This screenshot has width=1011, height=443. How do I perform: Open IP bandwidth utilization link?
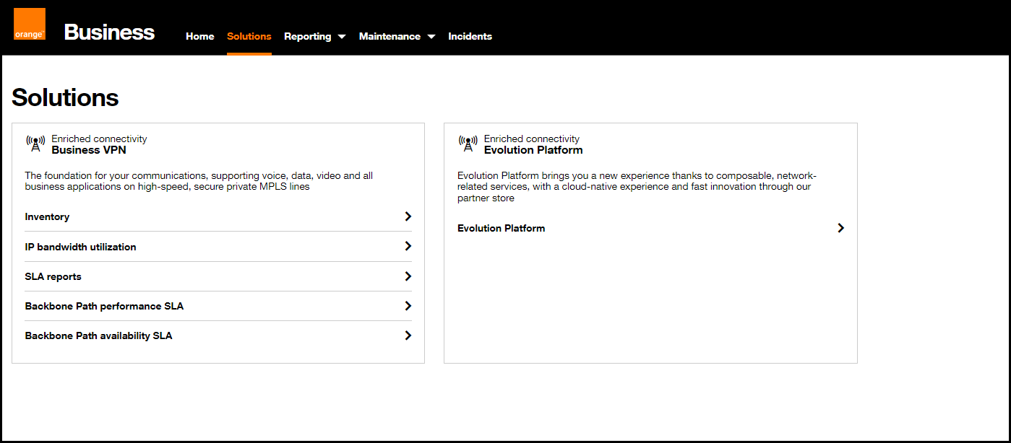[80, 247]
